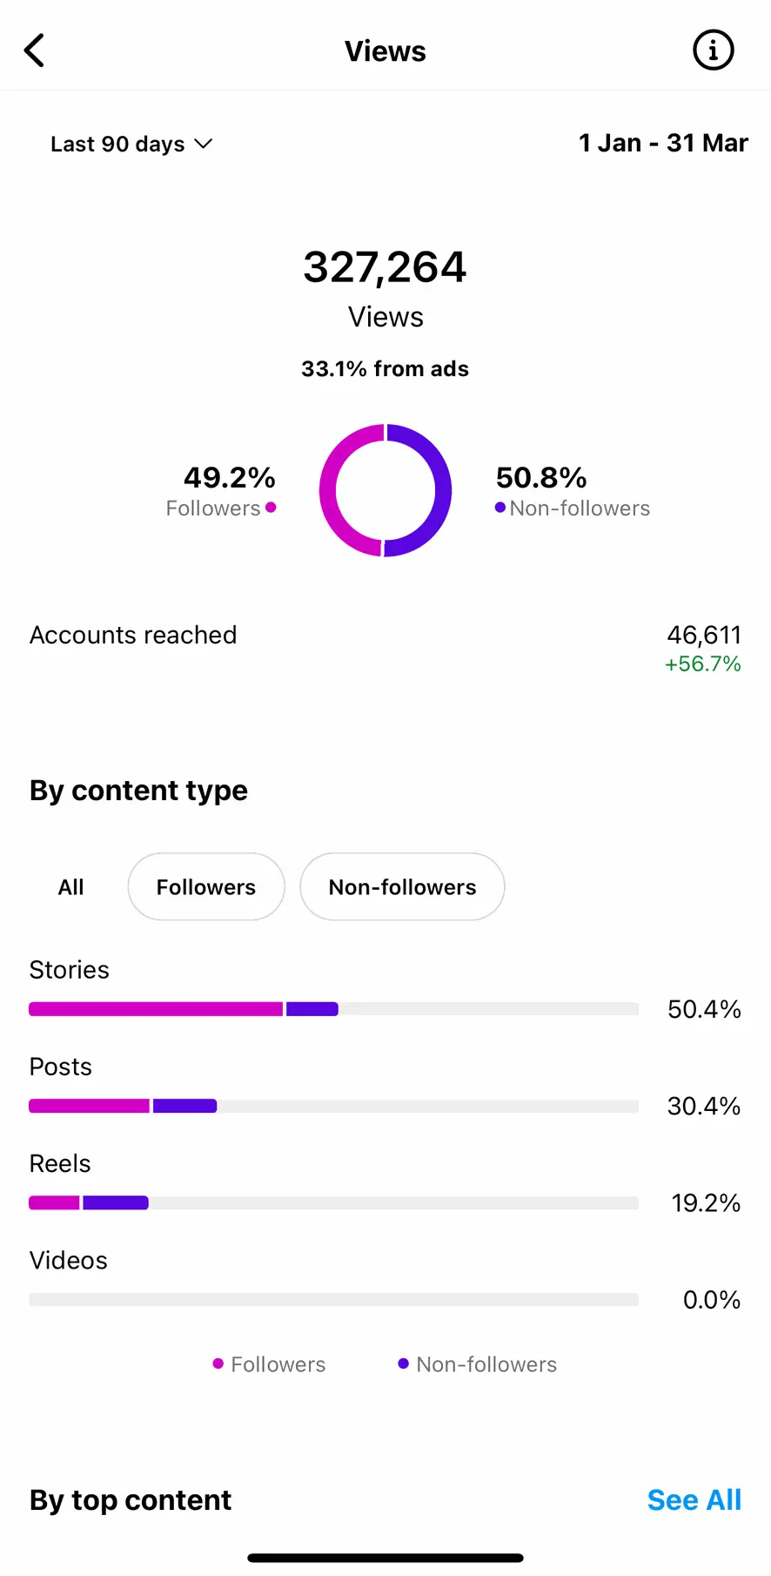Image resolution: width=771 pixels, height=1576 pixels.
Task: Select the Followers filter pill
Action: click(206, 887)
